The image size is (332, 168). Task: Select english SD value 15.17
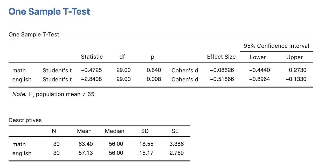[146, 153]
